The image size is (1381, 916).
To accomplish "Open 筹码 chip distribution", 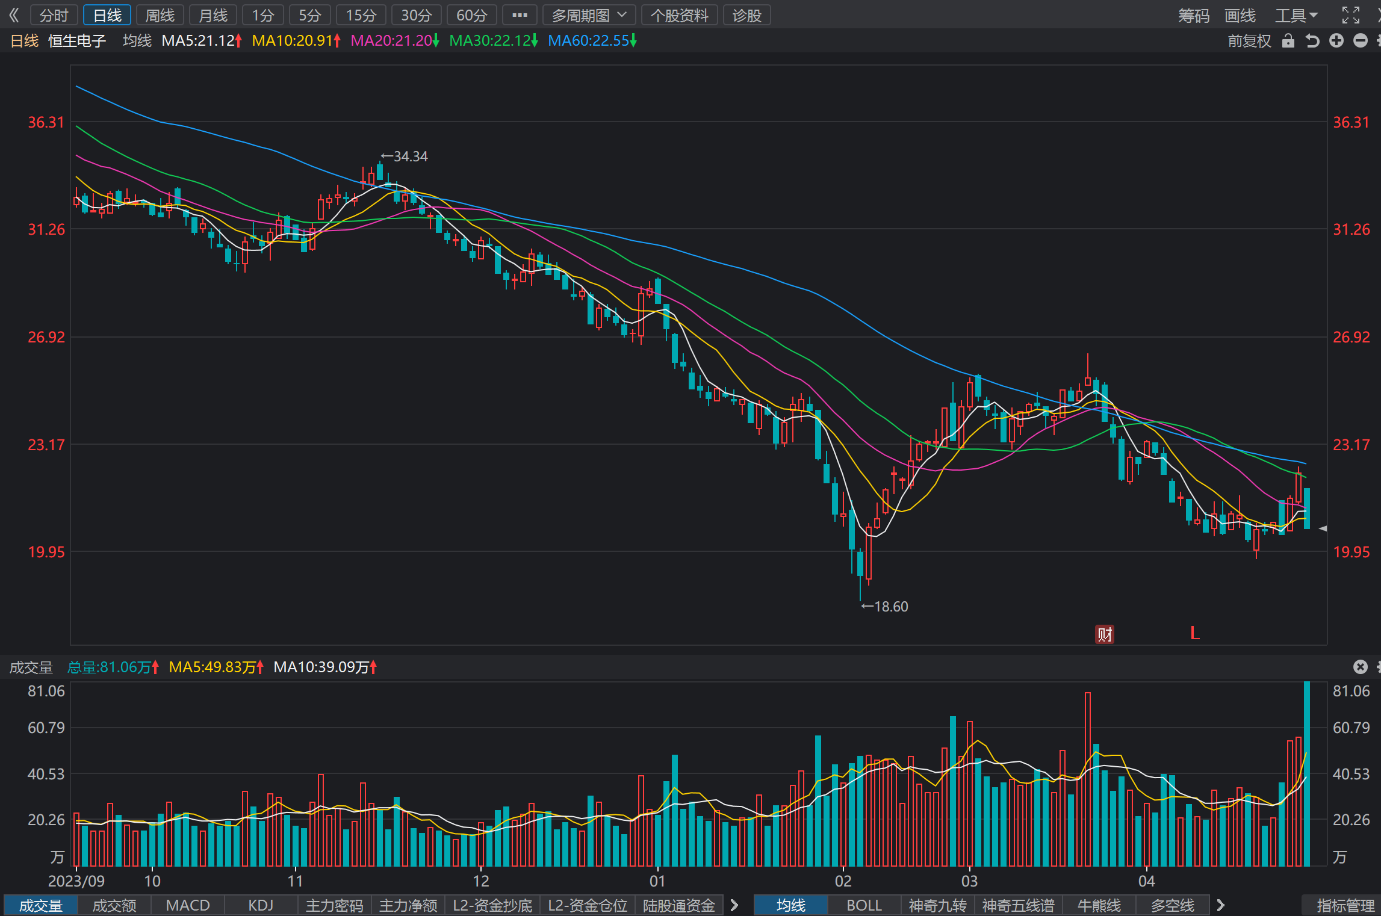I will pyautogui.click(x=1194, y=16).
